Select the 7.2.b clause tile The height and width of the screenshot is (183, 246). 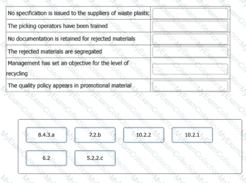click(95, 135)
